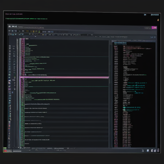The width and height of the screenshot is (164, 164).
Task: Click the orange flame icon at top right
Action: [158, 20]
